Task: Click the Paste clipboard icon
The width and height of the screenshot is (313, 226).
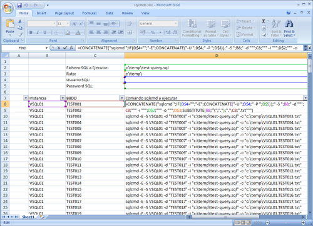Action: click(x=10, y=24)
